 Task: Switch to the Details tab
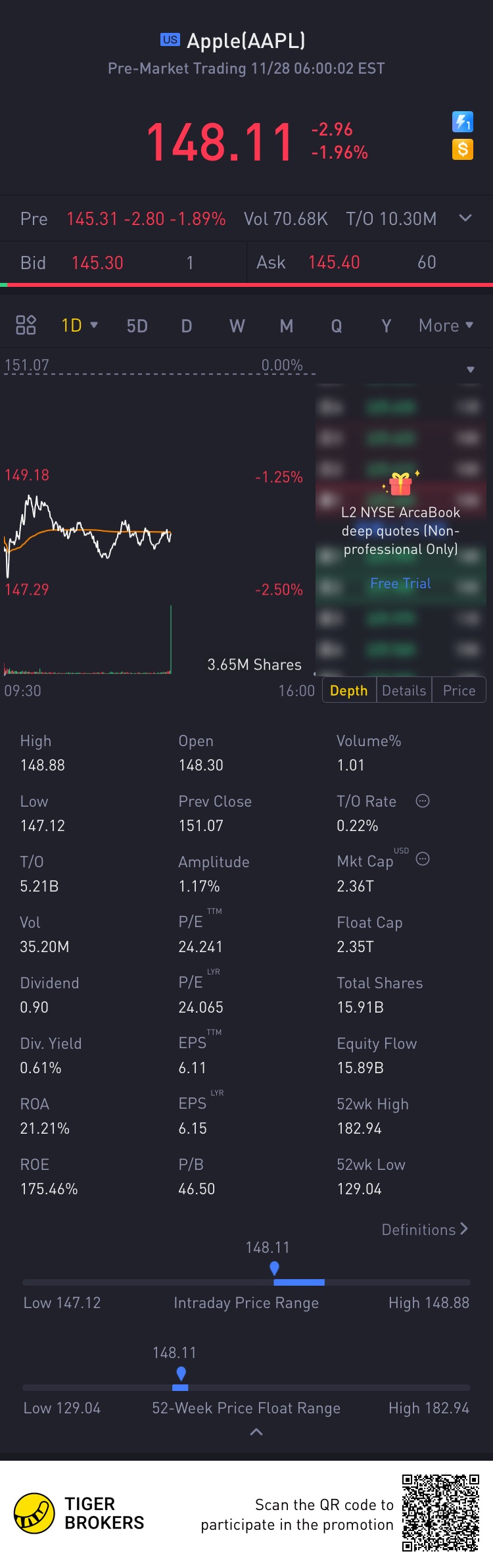404,690
